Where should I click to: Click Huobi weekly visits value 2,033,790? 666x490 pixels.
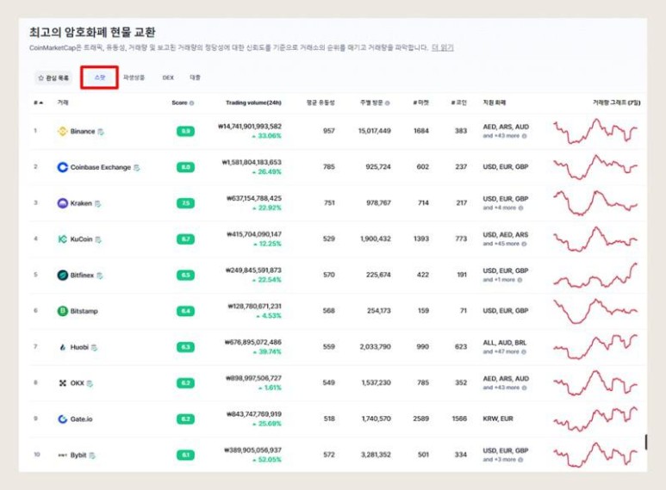(375, 347)
